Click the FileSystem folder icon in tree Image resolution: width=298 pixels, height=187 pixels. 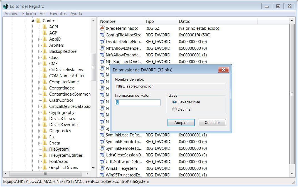(45, 149)
